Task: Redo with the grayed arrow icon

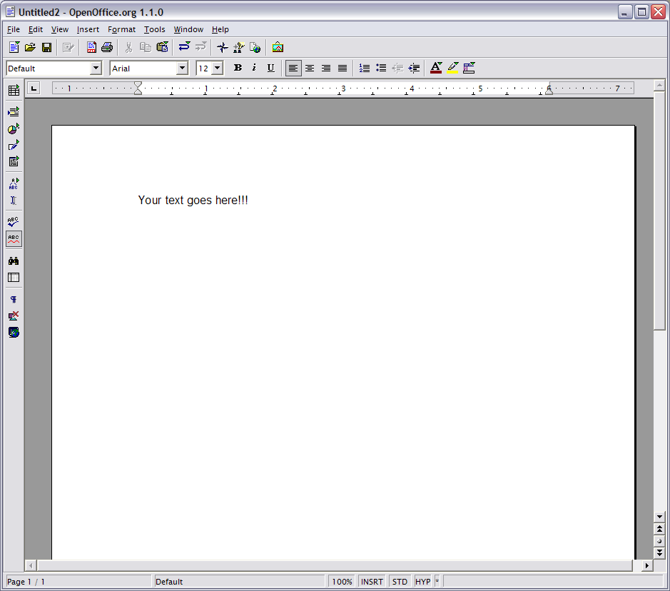Action: (201, 47)
